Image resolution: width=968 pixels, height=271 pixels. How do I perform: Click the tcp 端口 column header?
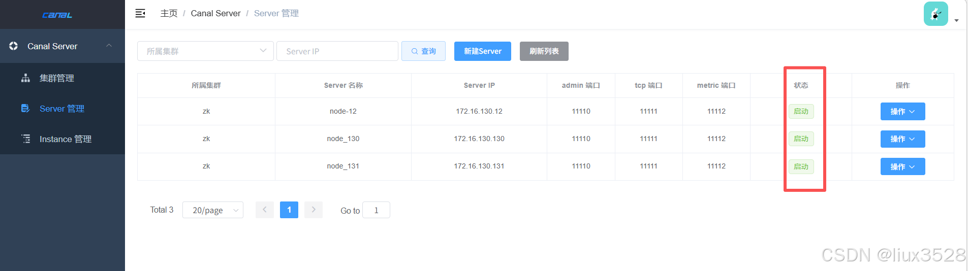click(648, 85)
